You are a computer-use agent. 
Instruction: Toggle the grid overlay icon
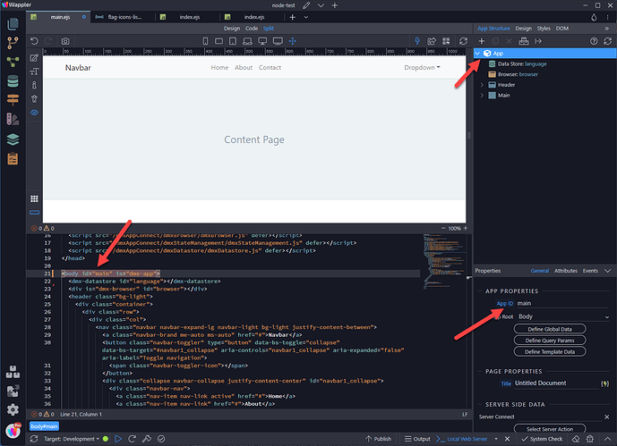[x=34, y=198]
